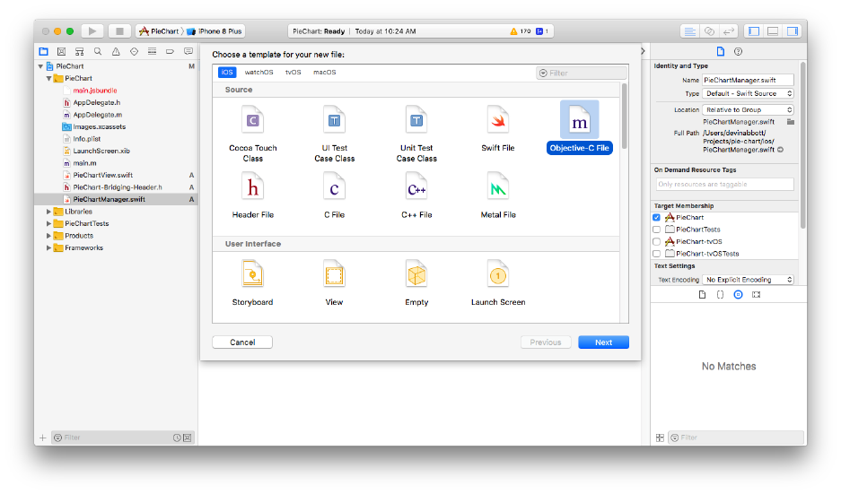Open the PieChart scheme selector
The width and height of the screenshot is (841, 494).
159,31
